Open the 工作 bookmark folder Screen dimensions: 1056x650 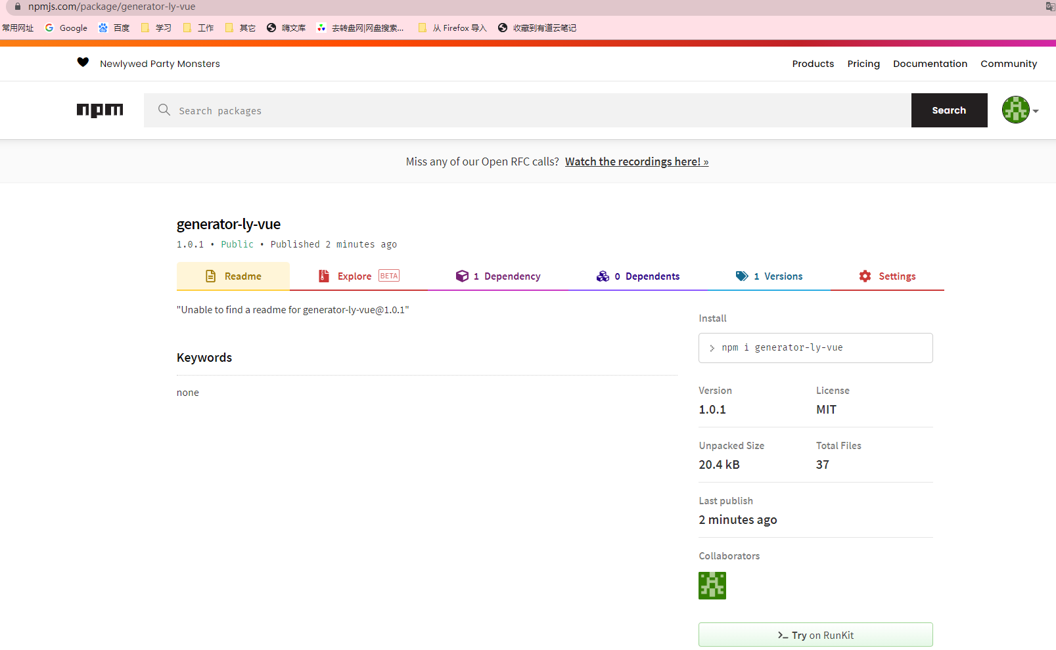198,28
